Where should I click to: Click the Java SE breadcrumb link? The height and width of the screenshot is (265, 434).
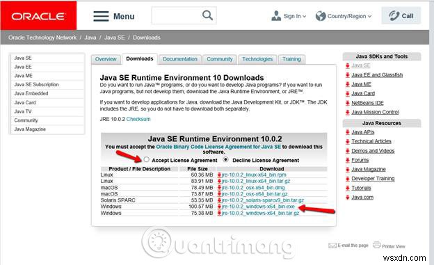coord(114,38)
